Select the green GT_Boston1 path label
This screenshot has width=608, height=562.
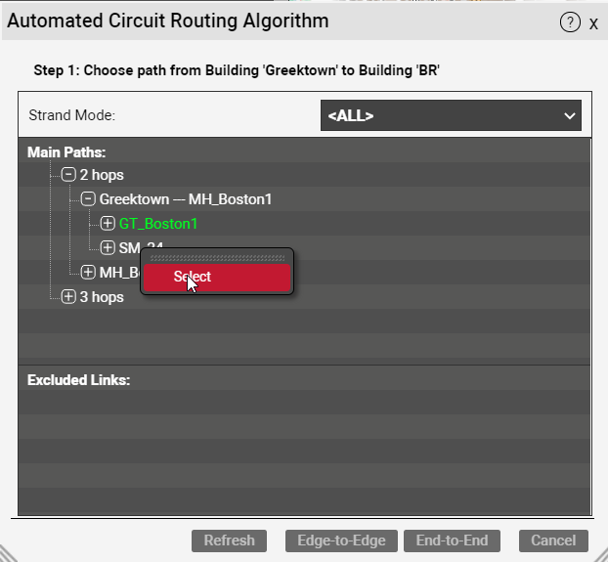(158, 224)
